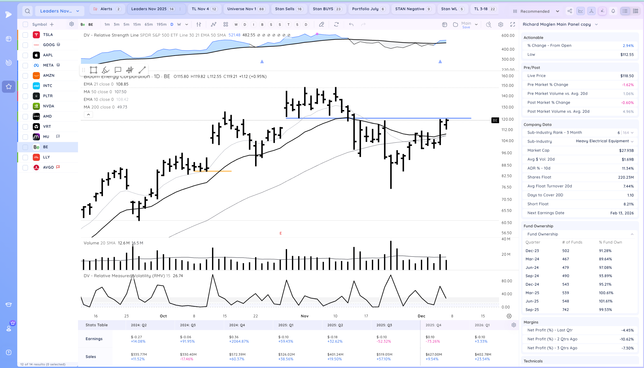Select the trend line drawing tool

coord(142,70)
